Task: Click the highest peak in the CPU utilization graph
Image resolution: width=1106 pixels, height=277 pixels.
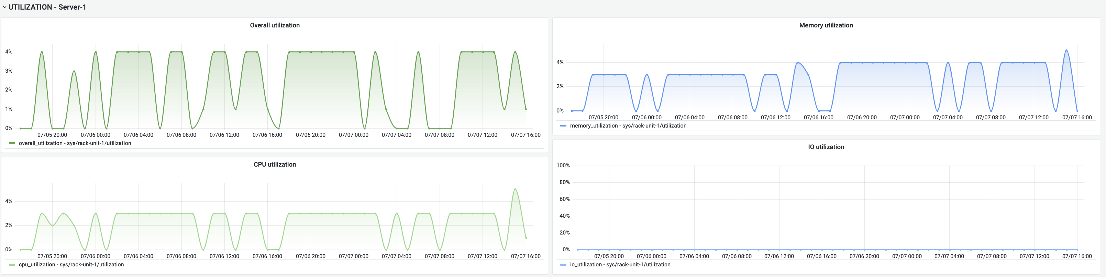Action: (515, 189)
